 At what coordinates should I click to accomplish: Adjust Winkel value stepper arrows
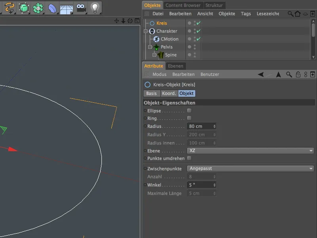[214, 185]
